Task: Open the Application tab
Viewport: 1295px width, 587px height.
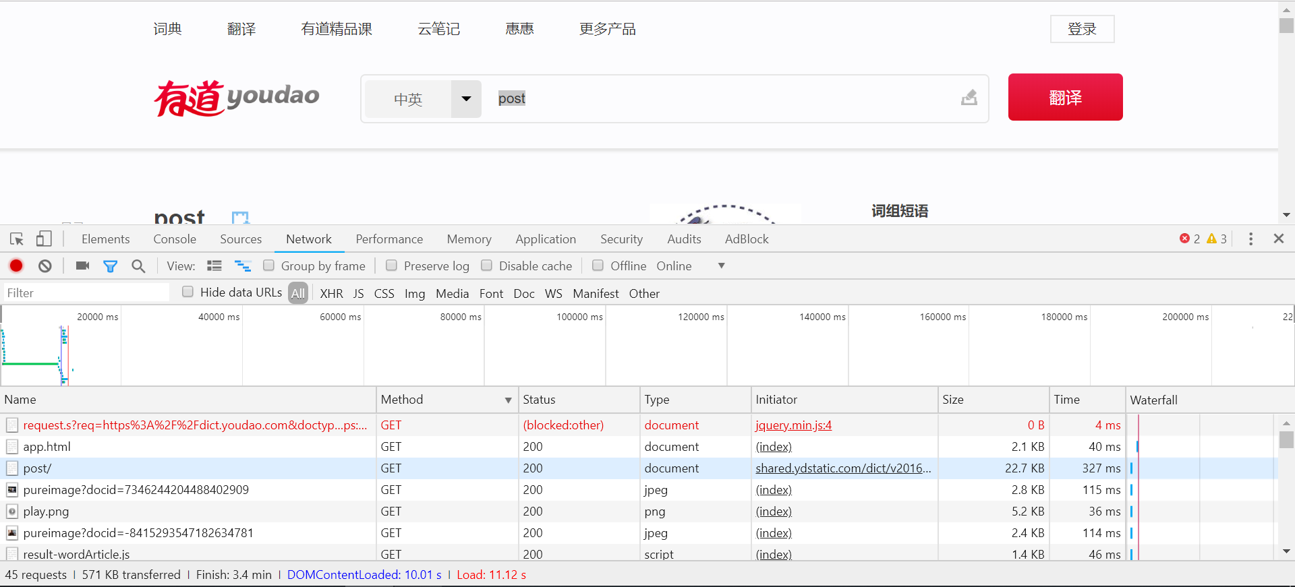Action: click(546, 239)
